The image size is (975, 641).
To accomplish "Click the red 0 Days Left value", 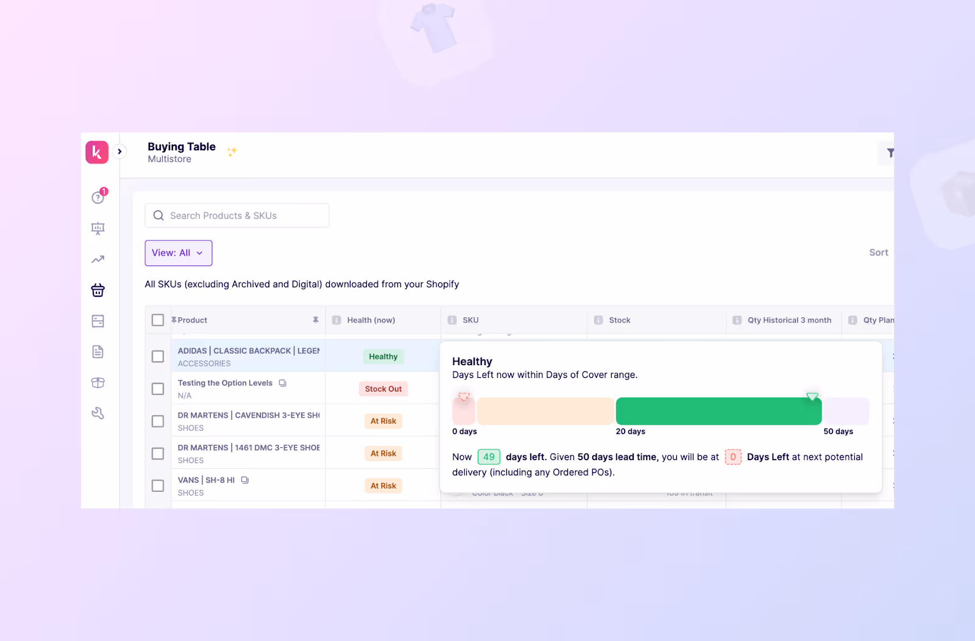I will 733,457.
